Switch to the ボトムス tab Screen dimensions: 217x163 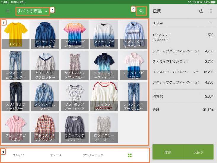click(56, 155)
